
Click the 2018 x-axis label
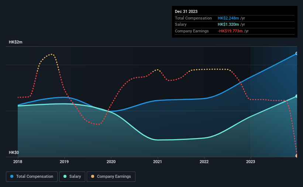pyautogui.click(x=18, y=162)
